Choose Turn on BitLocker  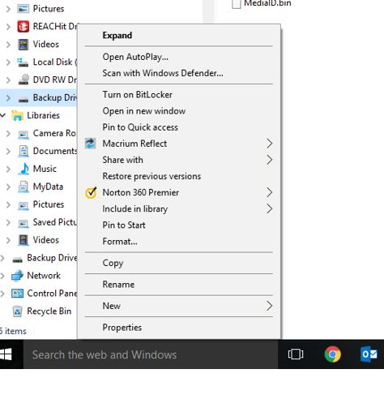pyautogui.click(x=179, y=95)
